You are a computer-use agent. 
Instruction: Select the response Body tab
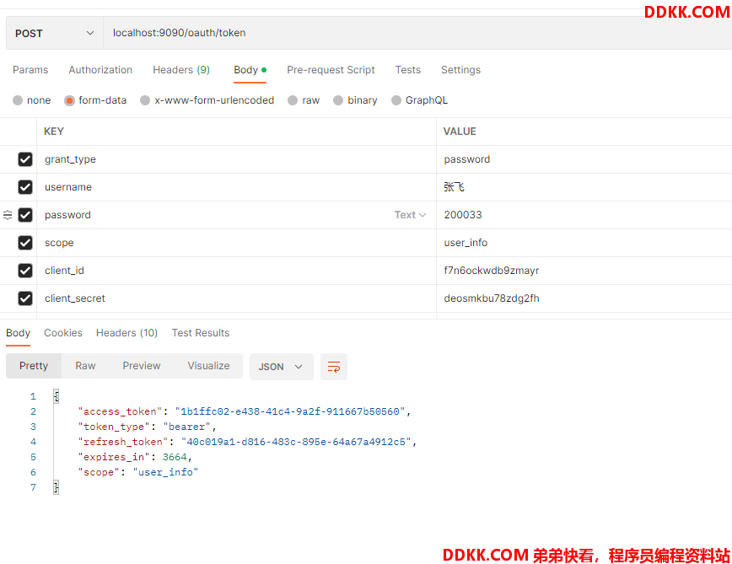click(19, 333)
